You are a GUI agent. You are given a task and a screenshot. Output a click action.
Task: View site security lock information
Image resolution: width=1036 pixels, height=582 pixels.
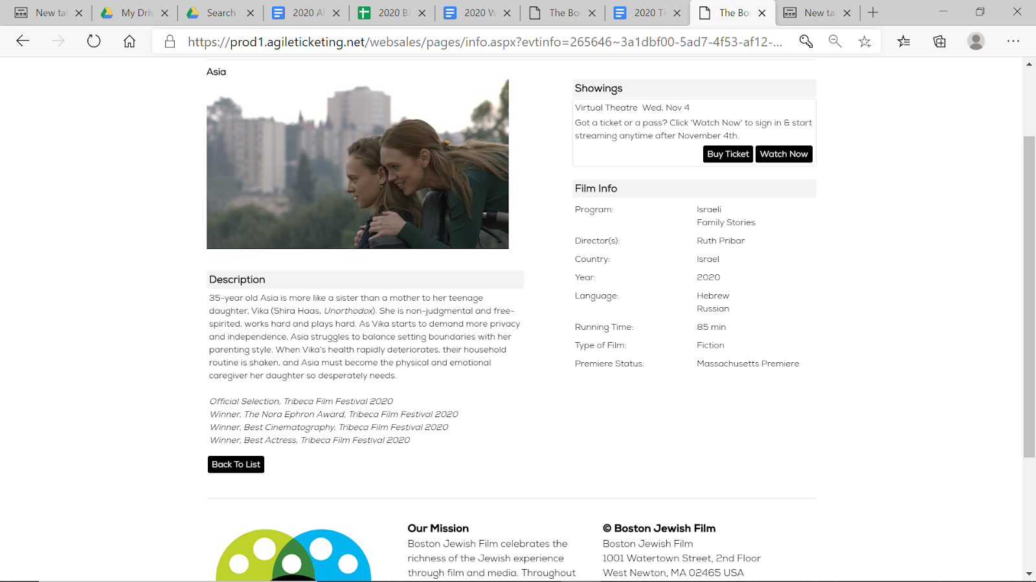[x=170, y=41]
